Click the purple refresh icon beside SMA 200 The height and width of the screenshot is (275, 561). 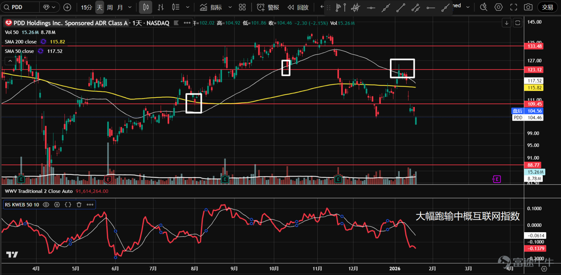coord(43,42)
